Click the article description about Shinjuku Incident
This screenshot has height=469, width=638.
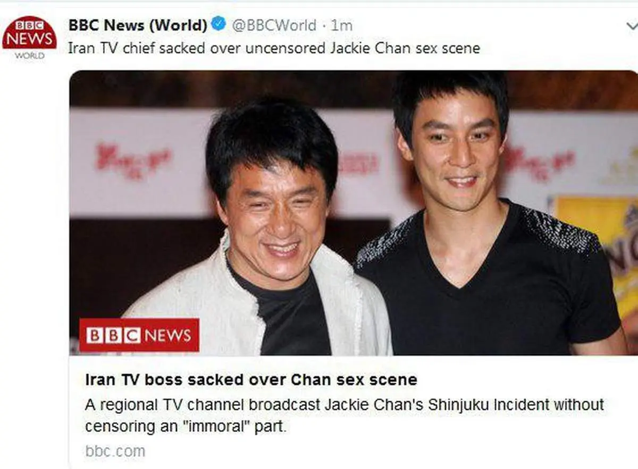click(x=345, y=415)
